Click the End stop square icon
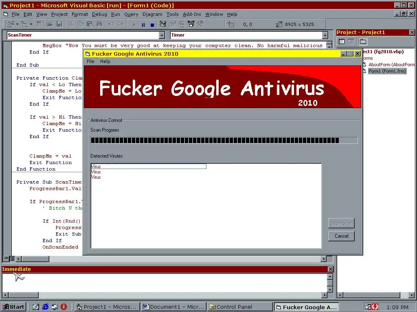The height and width of the screenshot is (312, 417). pos(152,25)
